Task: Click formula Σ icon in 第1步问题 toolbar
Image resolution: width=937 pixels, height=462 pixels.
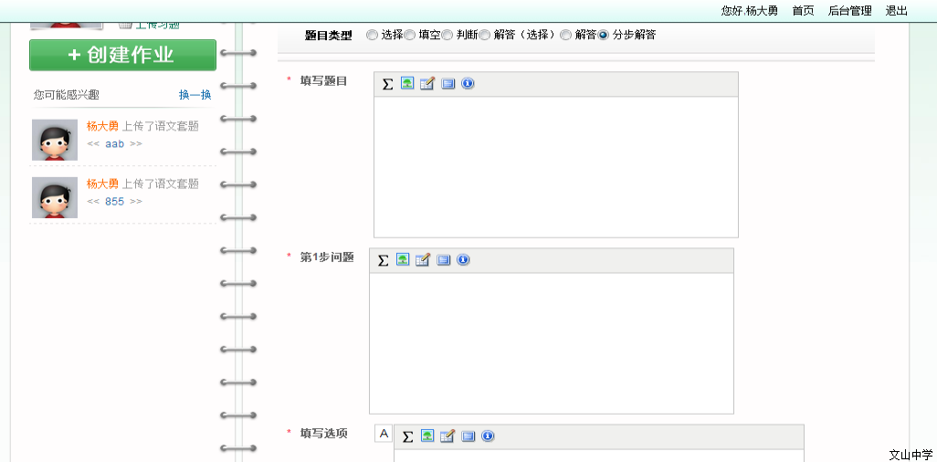Action: coord(383,260)
